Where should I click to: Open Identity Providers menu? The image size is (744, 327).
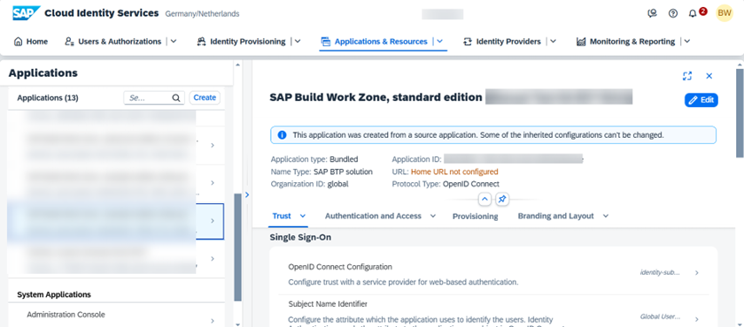coord(502,42)
